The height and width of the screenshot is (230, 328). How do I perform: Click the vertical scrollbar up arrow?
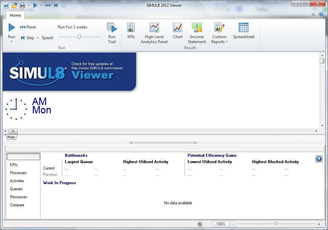(x=322, y=55)
